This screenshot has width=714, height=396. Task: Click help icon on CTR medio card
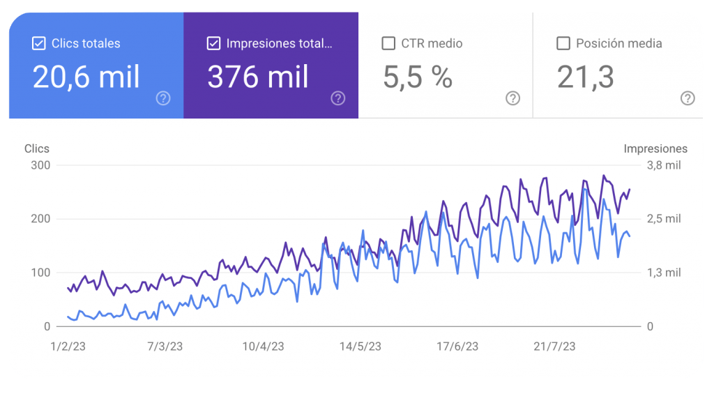(512, 98)
